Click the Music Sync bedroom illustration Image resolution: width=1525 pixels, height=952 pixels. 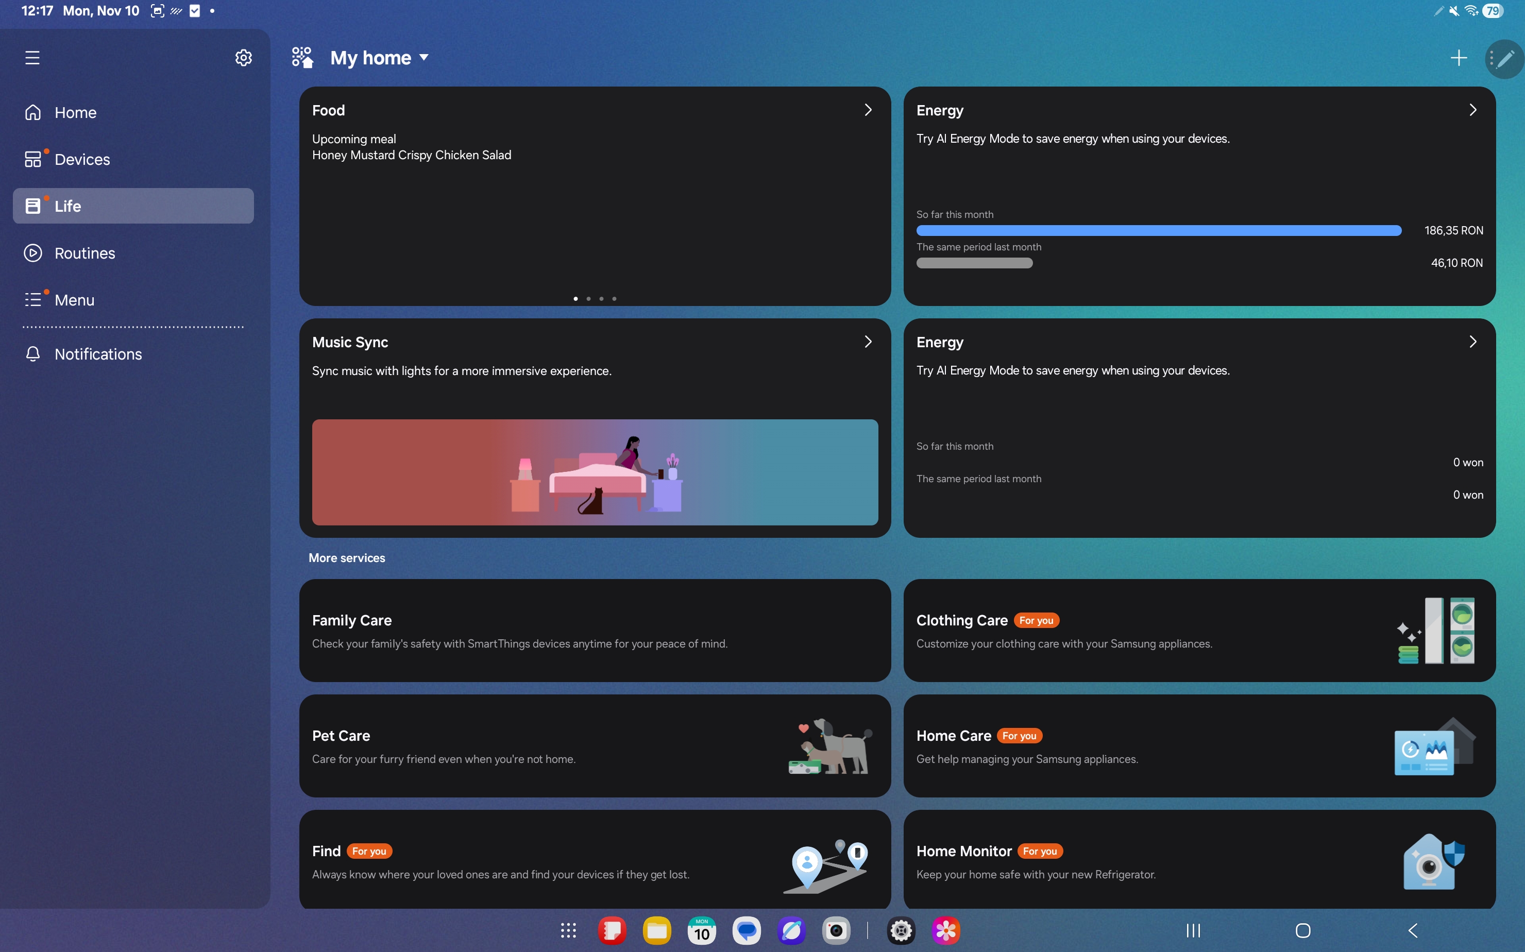[x=595, y=472]
